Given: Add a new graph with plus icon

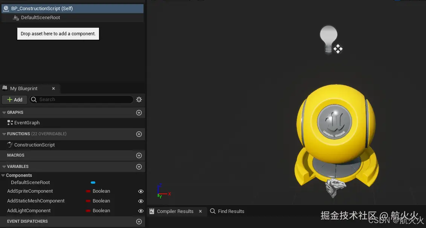Looking at the screenshot, I should tap(139, 113).
